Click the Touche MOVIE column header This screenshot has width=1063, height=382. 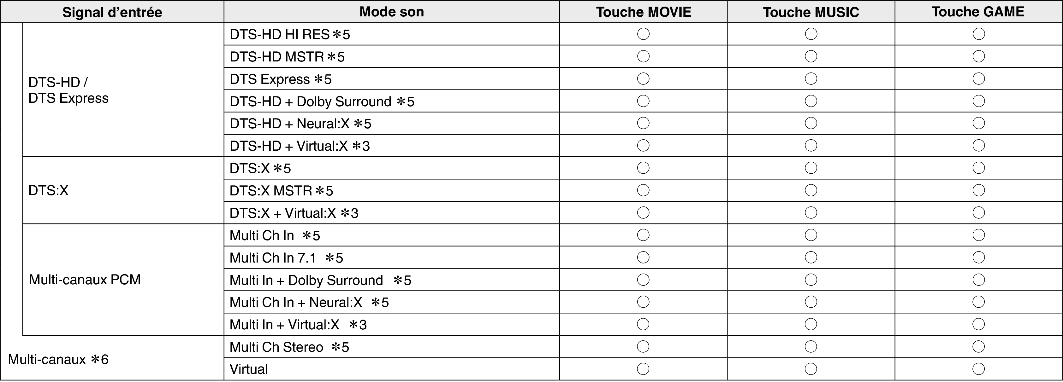tap(643, 12)
